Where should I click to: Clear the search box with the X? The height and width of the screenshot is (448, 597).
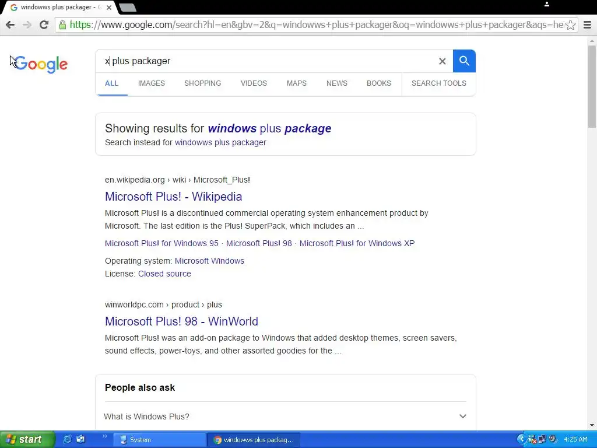[x=442, y=61]
